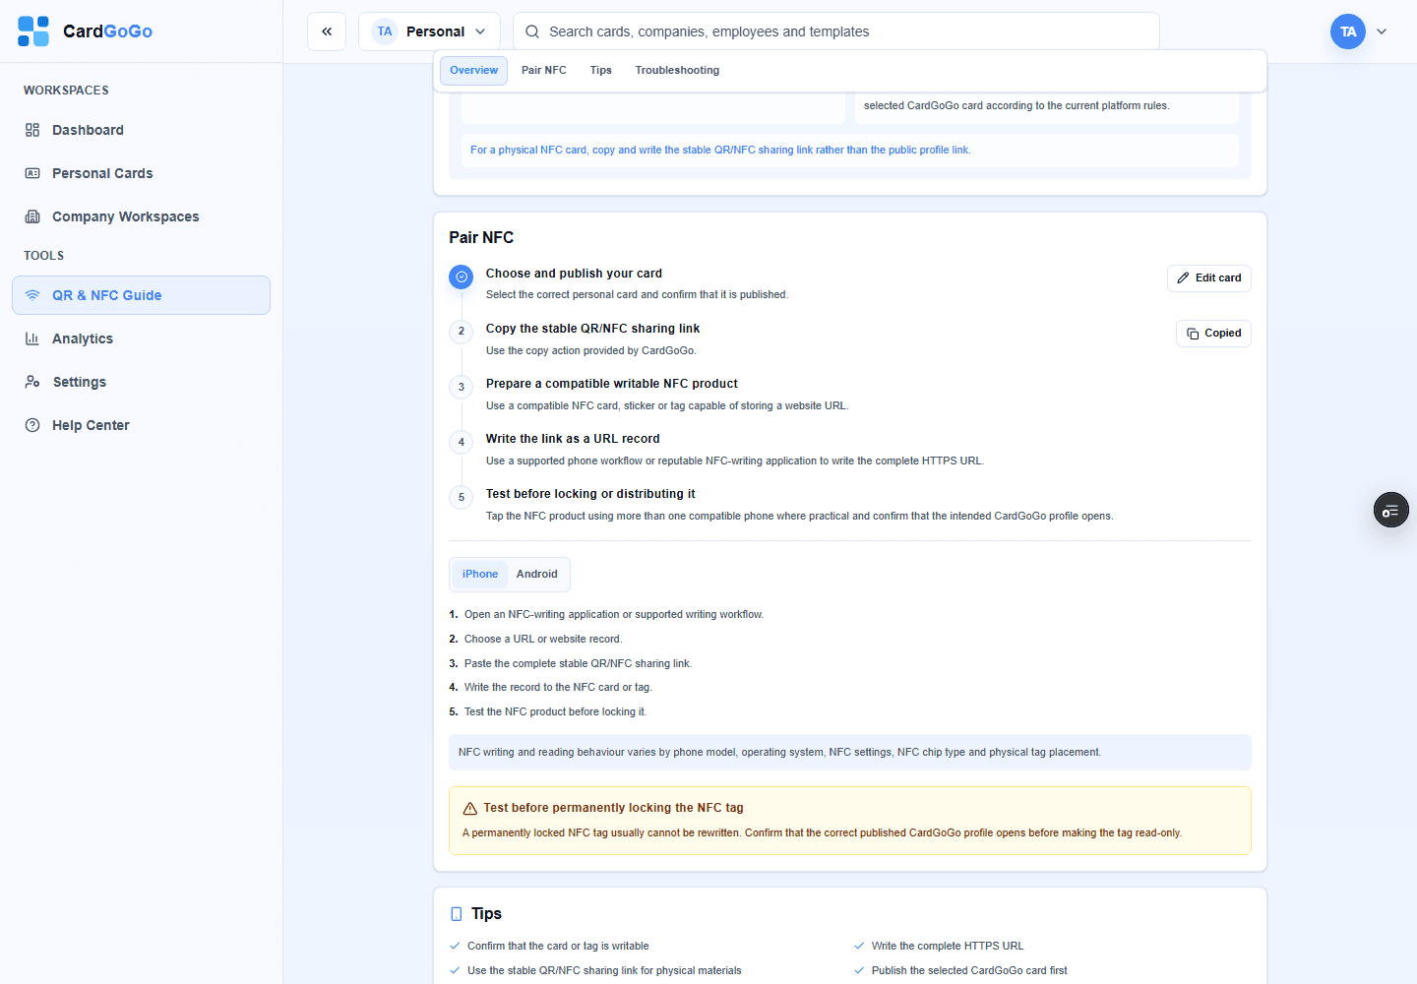
Task: Click 'Test before permanently locking the NFC tag'
Action: tap(613, 808)
